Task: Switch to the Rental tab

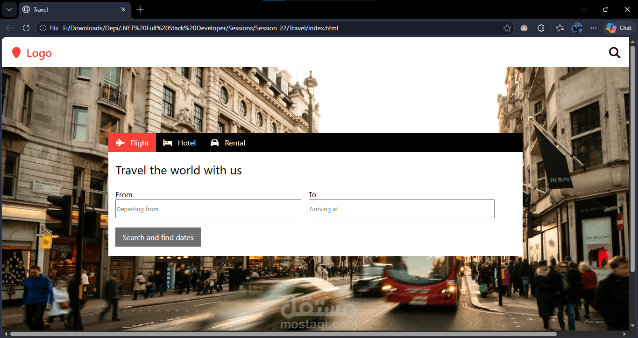Action: tap(234, 142)
